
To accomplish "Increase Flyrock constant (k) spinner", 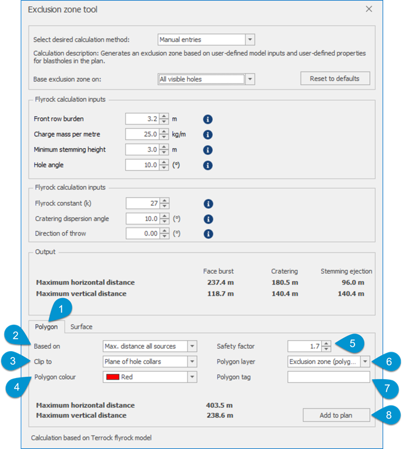I will pos(164,200).
